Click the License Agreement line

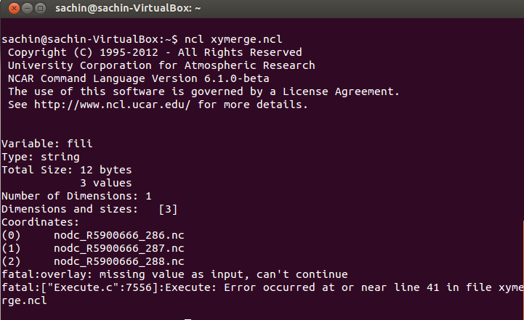[203, 91]
